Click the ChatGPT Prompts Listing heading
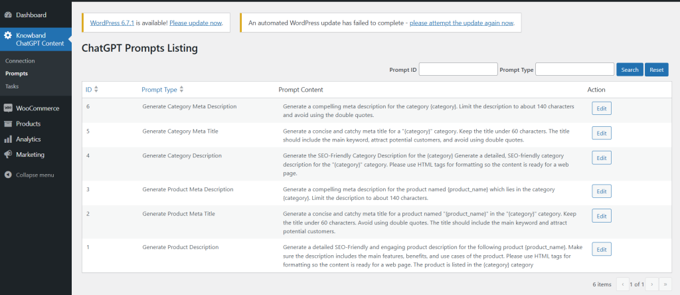 pyautogui.click(x=139, y=48)
